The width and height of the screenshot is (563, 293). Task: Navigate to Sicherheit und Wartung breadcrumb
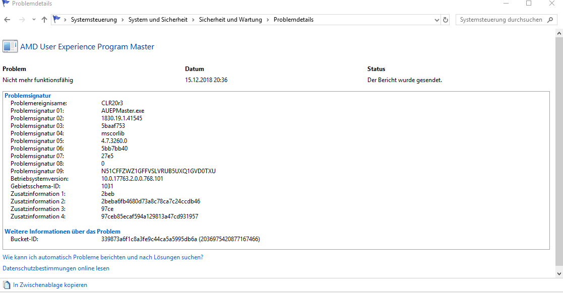(x=230, y=20)
